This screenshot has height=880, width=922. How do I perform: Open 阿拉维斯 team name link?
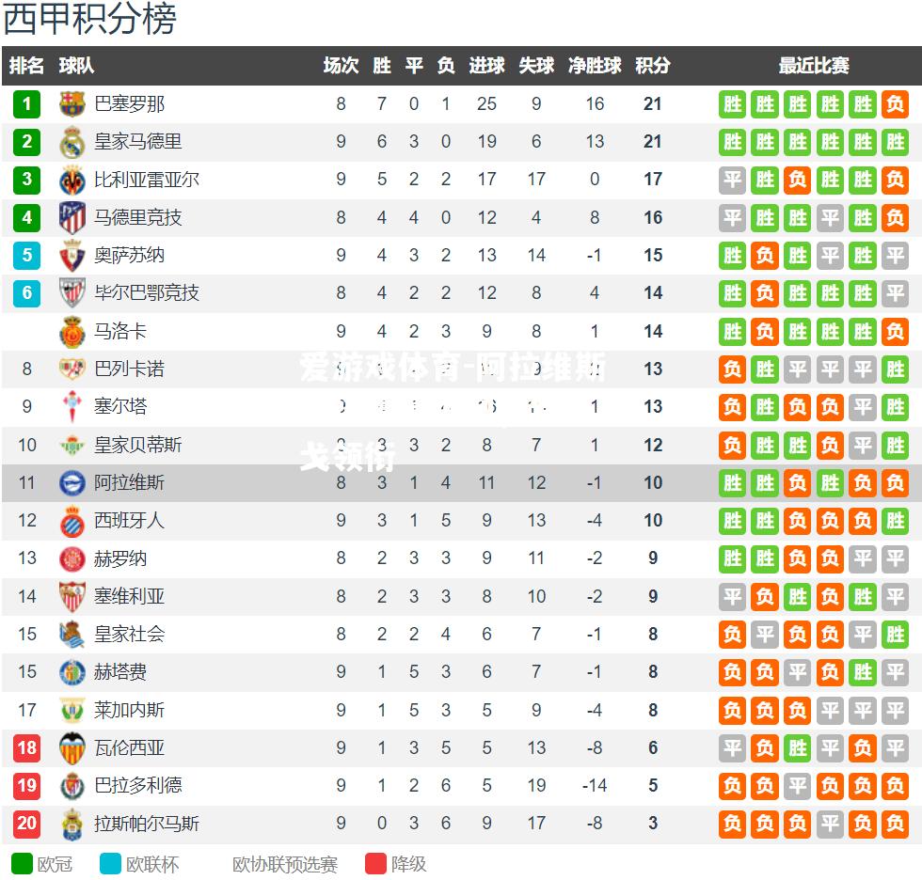129,483
